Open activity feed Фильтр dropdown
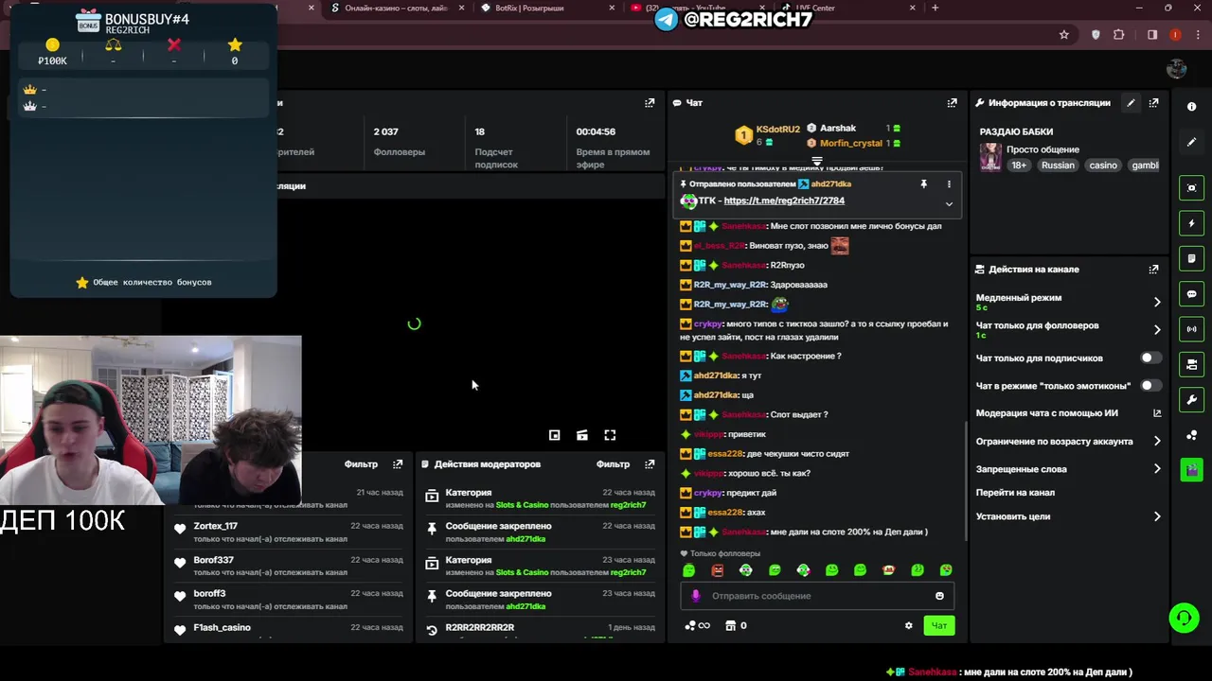Viewport: 1212px width, 681px height. click(361, 464)
